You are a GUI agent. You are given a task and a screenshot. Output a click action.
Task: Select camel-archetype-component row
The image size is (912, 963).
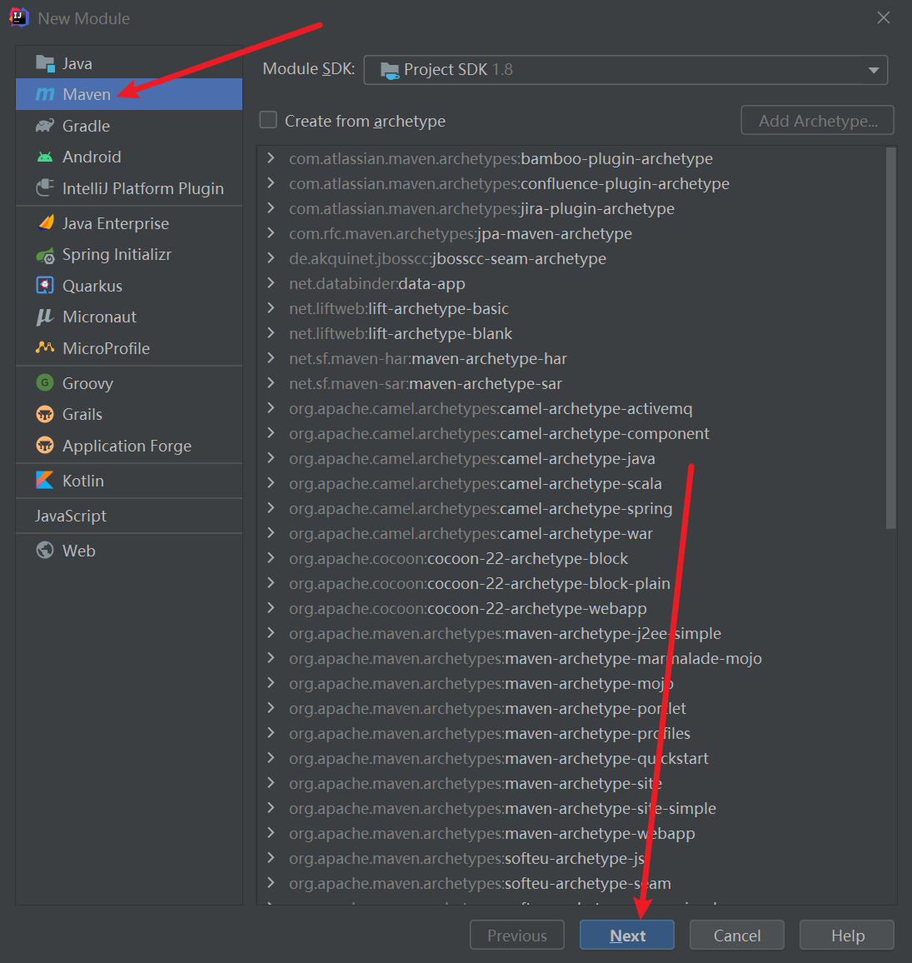click(x=571, y=433)
